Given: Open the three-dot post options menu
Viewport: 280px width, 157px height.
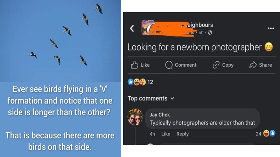Looking at the screenshot, I should click(271, 28).
